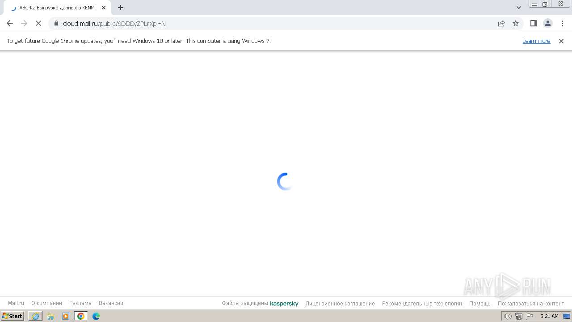Expand the tab search dropdown arrow
The height and width of the screenshot is (322, 572).
click(519, 8)
